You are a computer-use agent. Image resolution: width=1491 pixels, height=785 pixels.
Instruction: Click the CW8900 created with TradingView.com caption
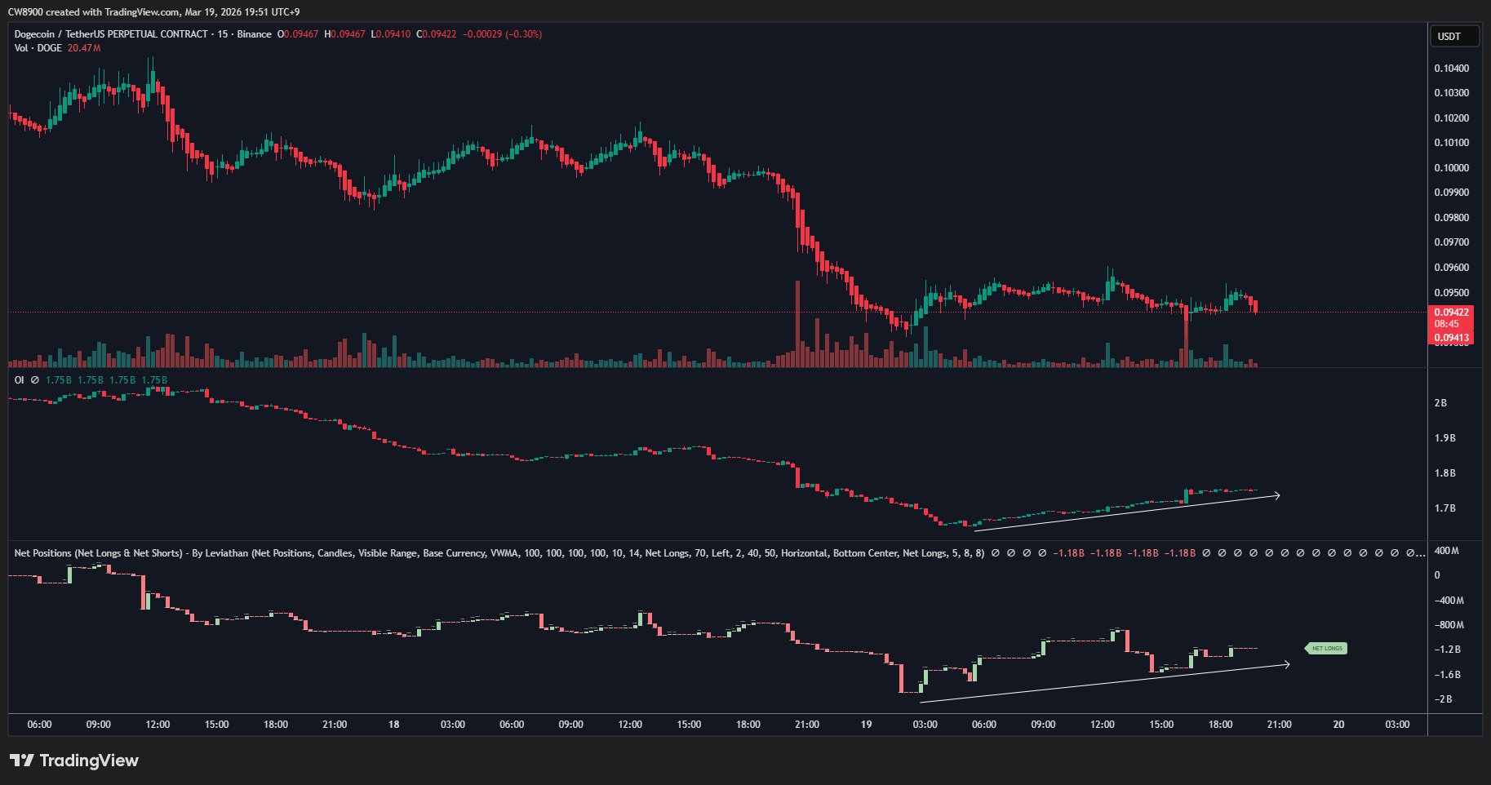153,12
